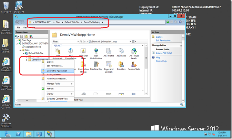Image resolution: width=232 pixels, height=139 pixels.
Task: Open Machine Key feature
Action: (x=96, y=66)
